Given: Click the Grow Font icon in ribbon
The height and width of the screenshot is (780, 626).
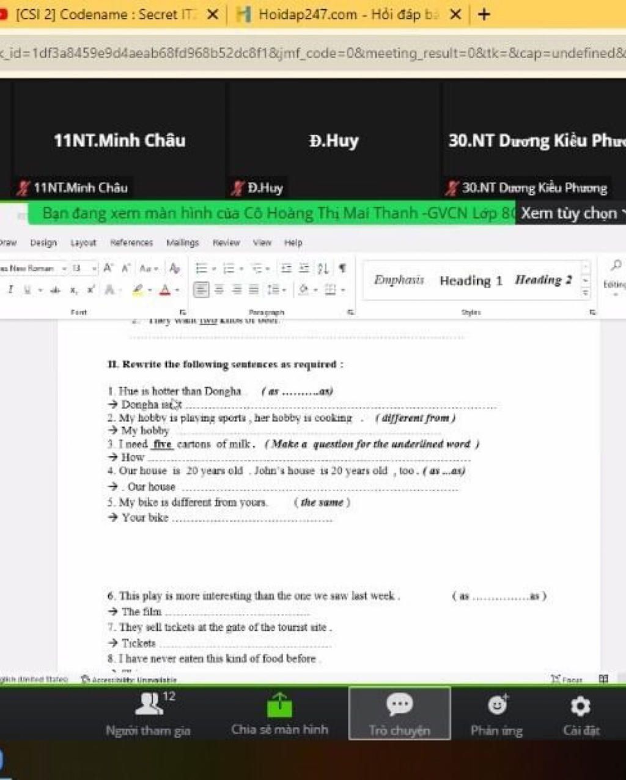Looking at the screenshot, I should 108,268.
